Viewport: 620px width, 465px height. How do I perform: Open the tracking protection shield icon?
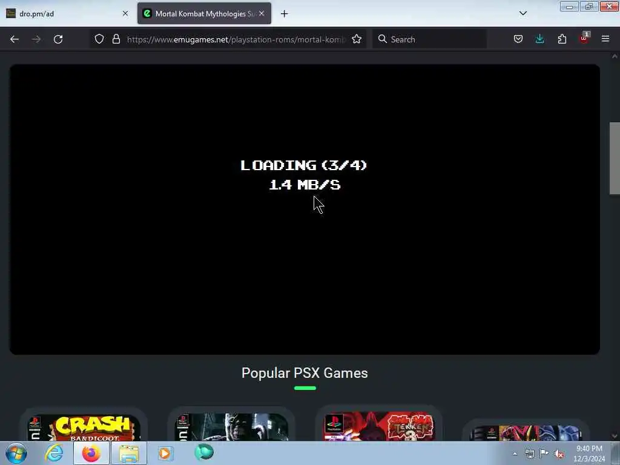tap(99, 39)
